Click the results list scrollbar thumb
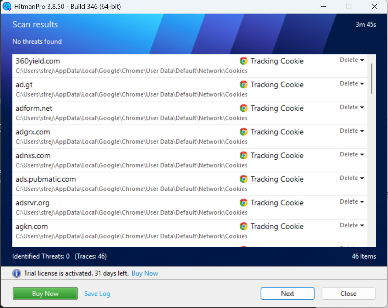The height and width of the screenshot is (308, 388). pos(372,78)
